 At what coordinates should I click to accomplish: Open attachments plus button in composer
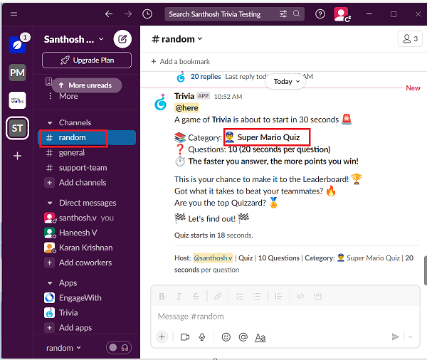(162, 337)
